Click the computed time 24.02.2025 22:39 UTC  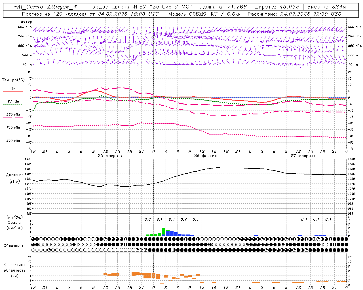(x=311, y=14)
